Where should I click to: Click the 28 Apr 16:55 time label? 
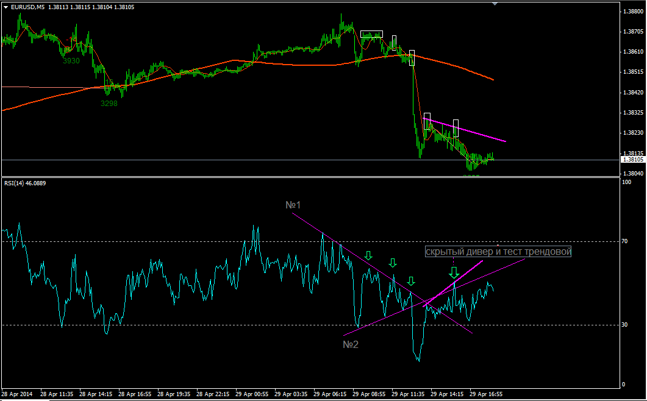click(x=135, y=394)
